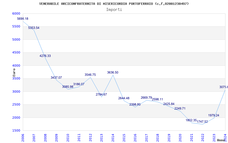
Task: Click the 2010 year label
Action: (x=68, y=138)
